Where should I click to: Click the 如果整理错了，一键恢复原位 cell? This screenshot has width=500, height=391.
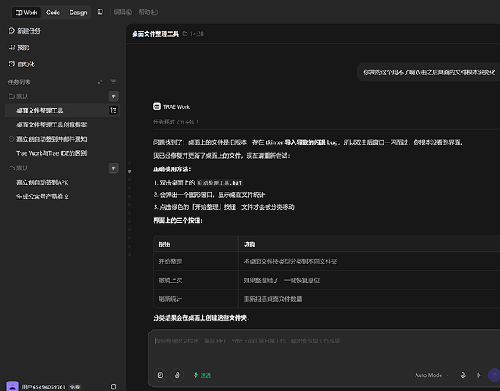[x=370, y=280]
